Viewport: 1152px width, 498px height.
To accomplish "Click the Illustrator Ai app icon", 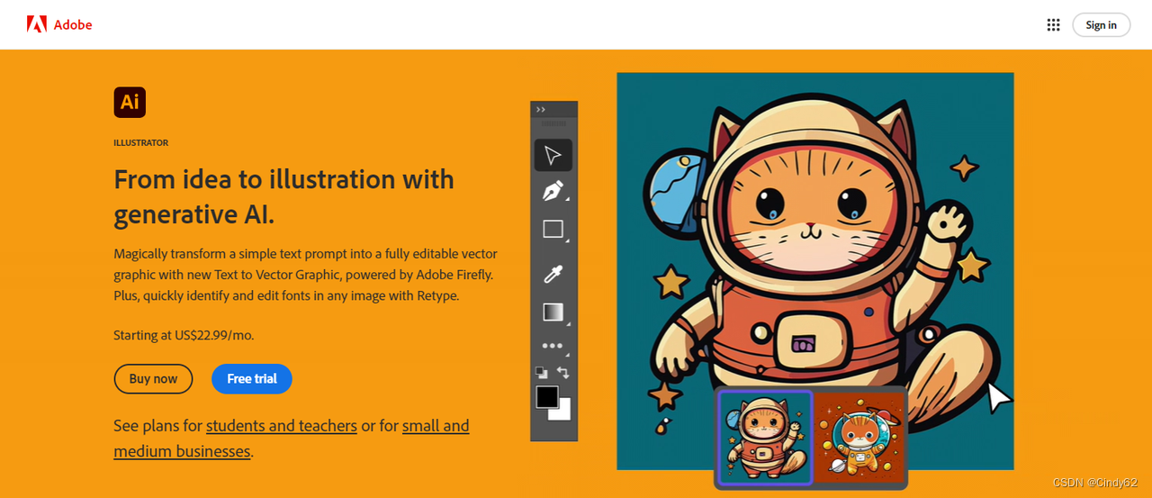I will [130, 102].
